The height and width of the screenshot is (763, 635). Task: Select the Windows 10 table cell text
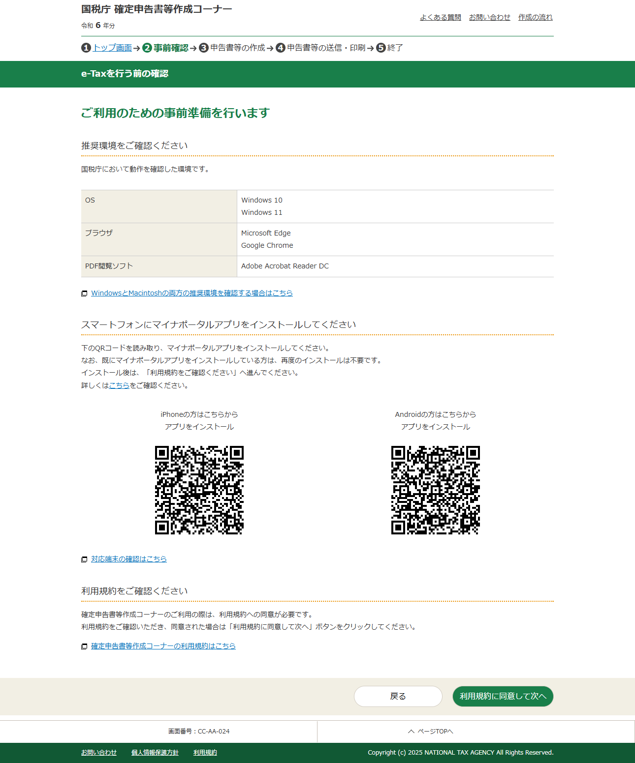pyautogui.click(x=262, y=200)
